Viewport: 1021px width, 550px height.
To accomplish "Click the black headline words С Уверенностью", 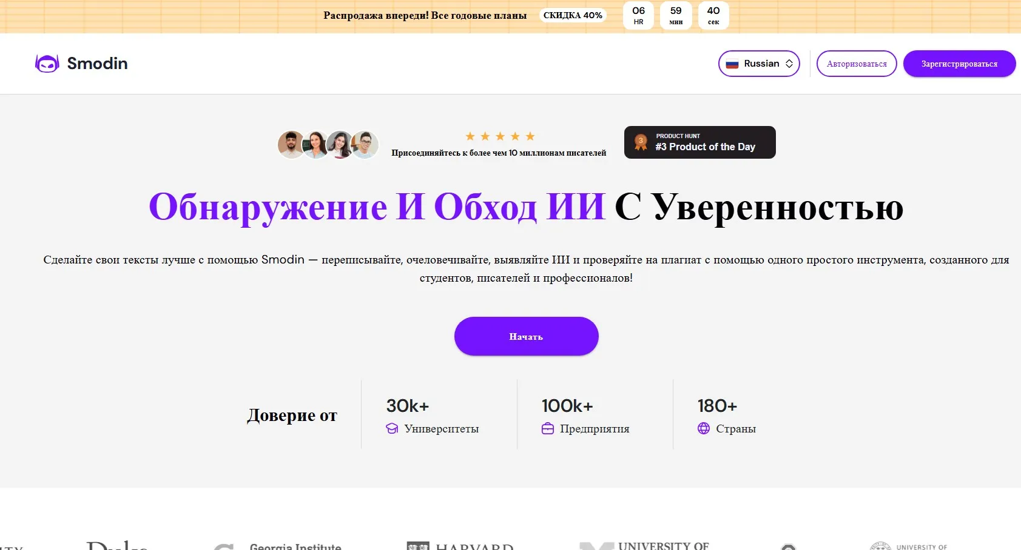I will tap(759, 207).
